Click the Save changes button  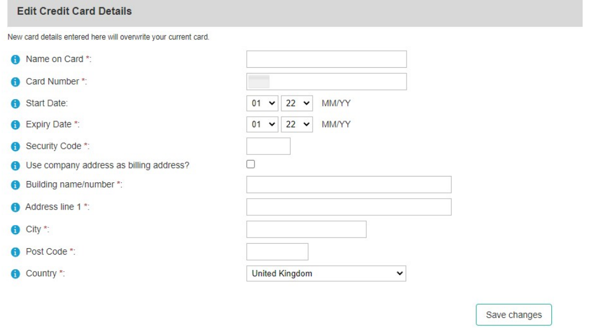click(x=514, y=315)
